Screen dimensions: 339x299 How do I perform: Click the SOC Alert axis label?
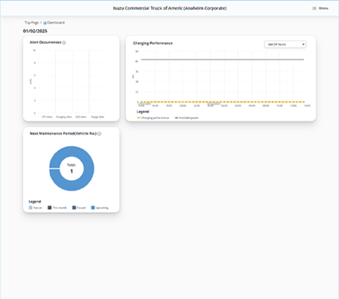pyautogui.click(x=81, y=117)
